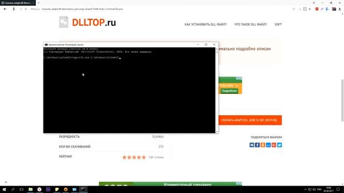The height and width of the screenshot is (193, 344).
Task: Open 'Что такое DLL файл?' menu item
Action: point(250,24)
